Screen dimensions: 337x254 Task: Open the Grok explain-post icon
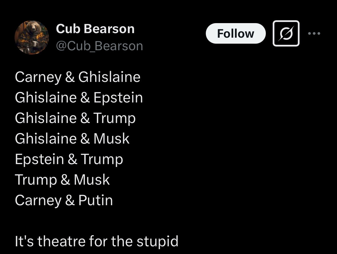pyautogui.click(x=286, y=33)
